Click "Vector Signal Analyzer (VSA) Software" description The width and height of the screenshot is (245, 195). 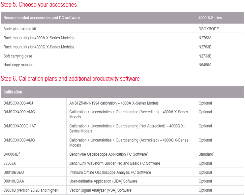(100, 190)
